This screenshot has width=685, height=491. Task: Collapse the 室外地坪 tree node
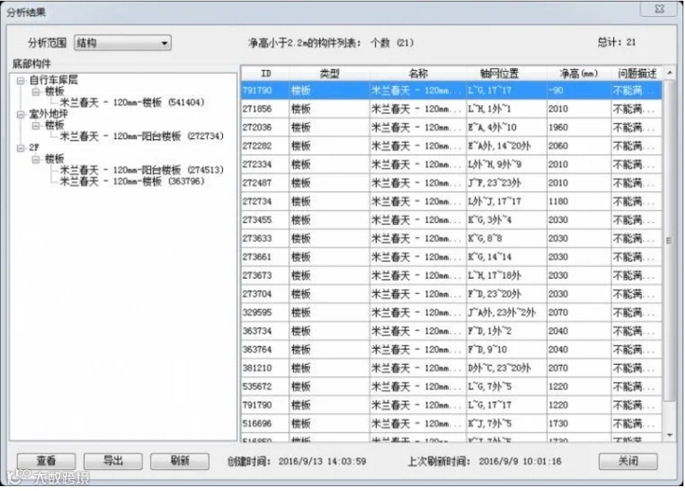[x=20, y=115]
